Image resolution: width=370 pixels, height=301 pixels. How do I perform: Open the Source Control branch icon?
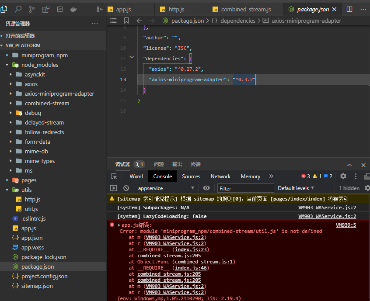point(31,9)
